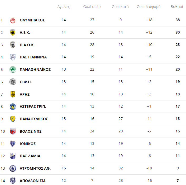The height and width of the screenshot is (185, 186).
Task: Click the Olympiakos team crest icon
Action: point(13,20)
